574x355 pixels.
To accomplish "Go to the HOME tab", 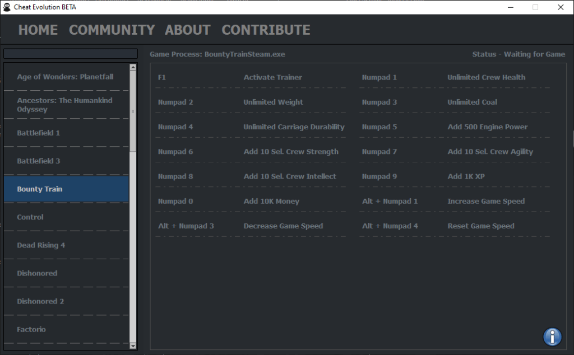I will 38,30.
